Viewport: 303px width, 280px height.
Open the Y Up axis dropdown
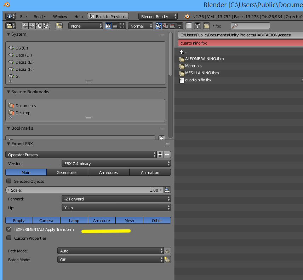116,208
